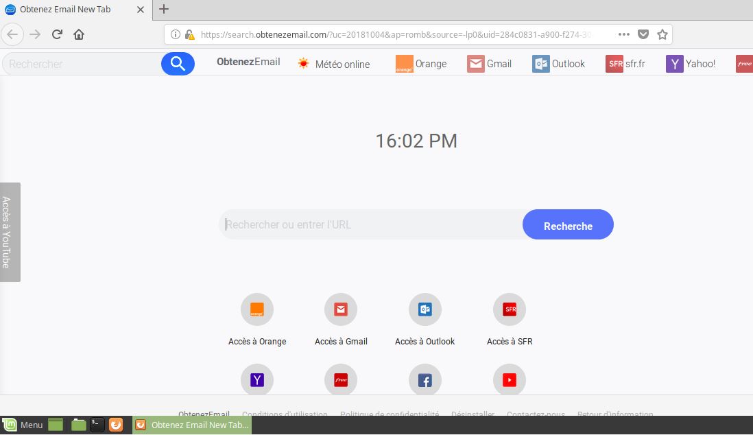The height and width of the screenshot is (435, 753).
Task: Close the Obtenez Email New Tab tab
Action: point(140,10)
